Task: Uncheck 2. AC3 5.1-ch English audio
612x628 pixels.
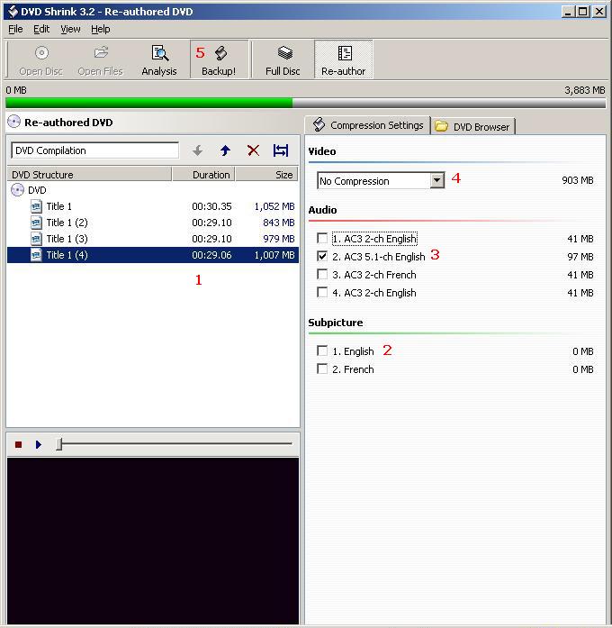Action: 322,256
